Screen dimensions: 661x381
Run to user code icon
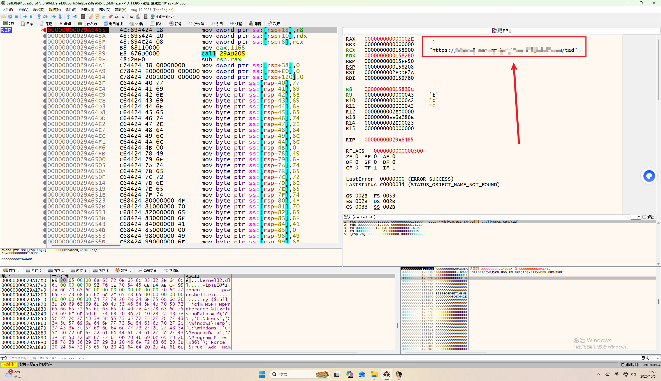75,17
